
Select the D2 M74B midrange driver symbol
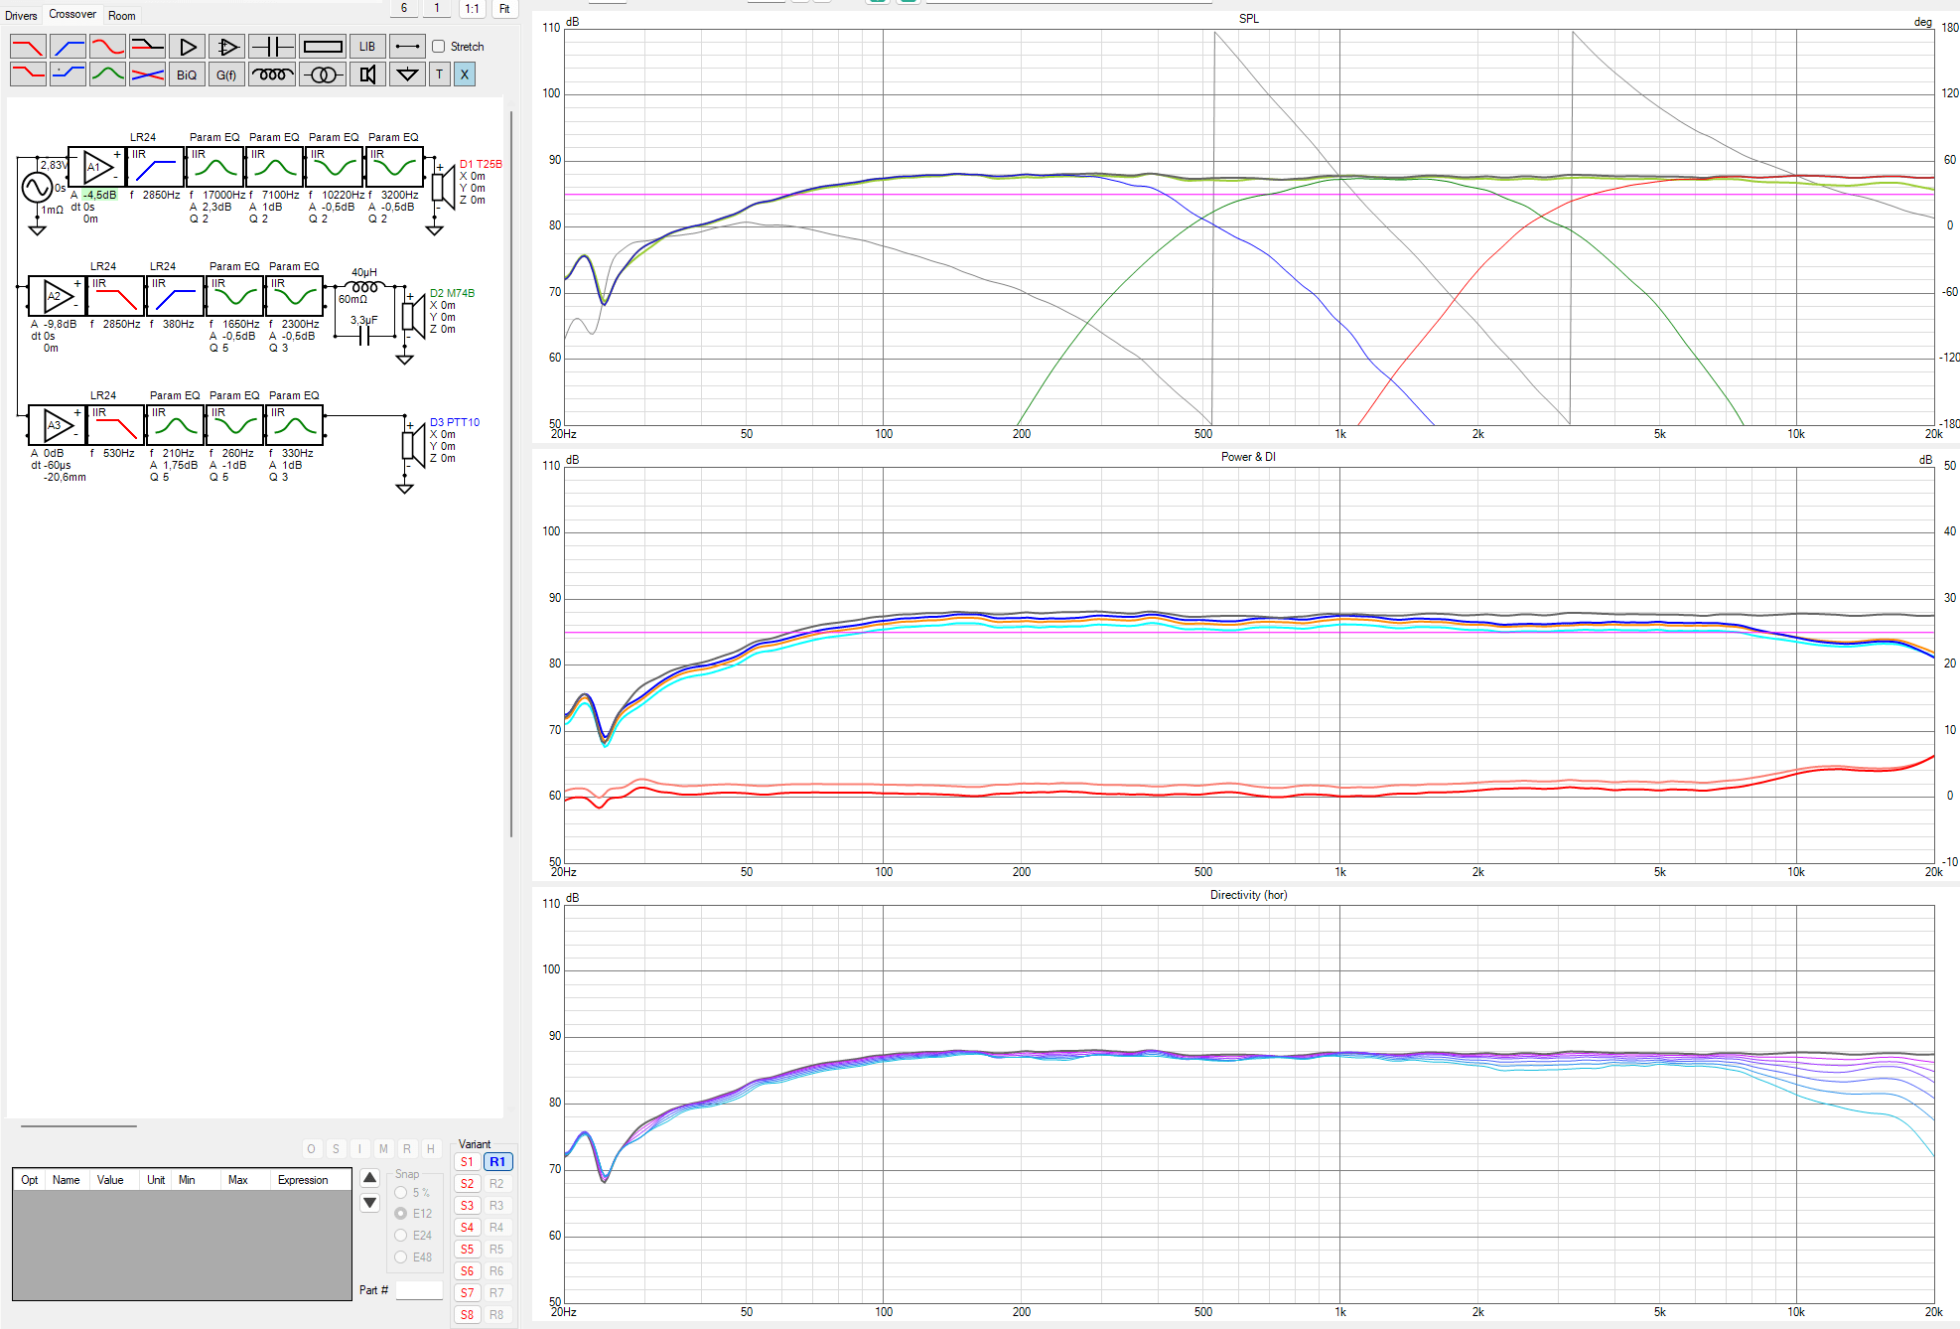pos(413,316)
